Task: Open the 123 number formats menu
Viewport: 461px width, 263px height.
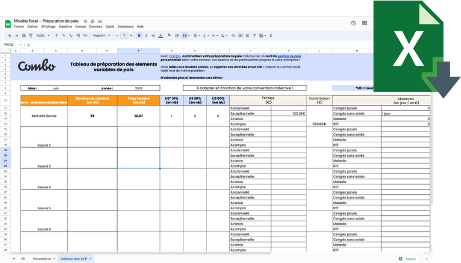Action: 85,36
